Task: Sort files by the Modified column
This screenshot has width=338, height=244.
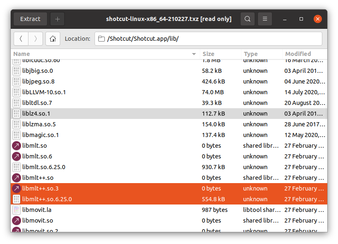Action: [x=297, y=54]
